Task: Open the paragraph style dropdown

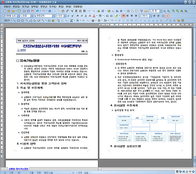Action: (18, 16)
